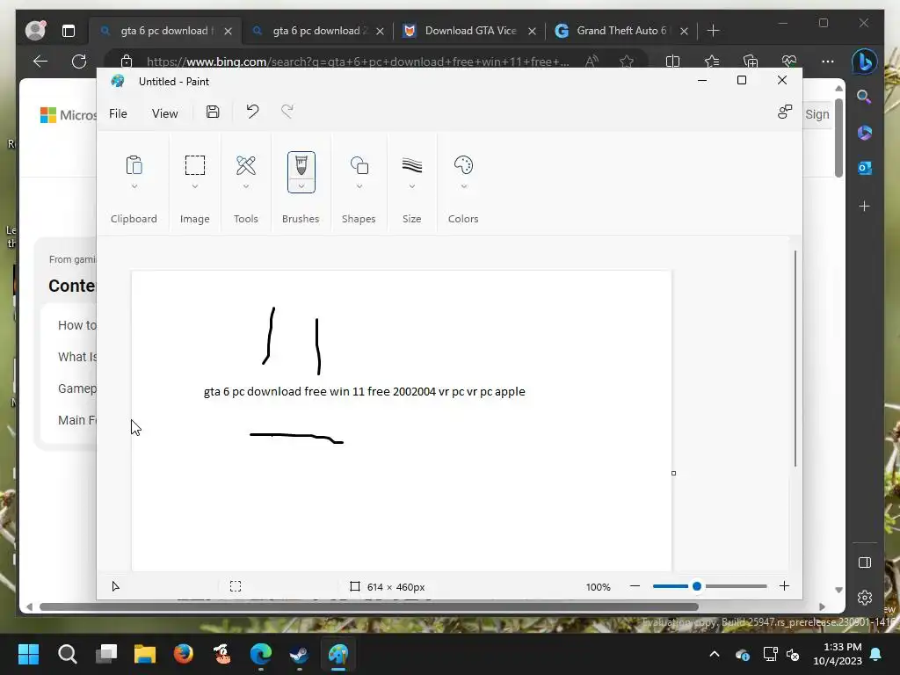
Task: Click the Edge horizontal scrollbar
Action: coord(368,606)
